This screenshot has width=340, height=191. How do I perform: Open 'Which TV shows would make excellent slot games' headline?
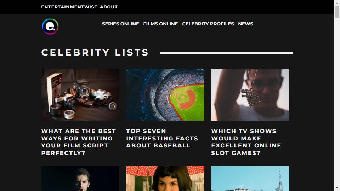click(x=246, y=142)
